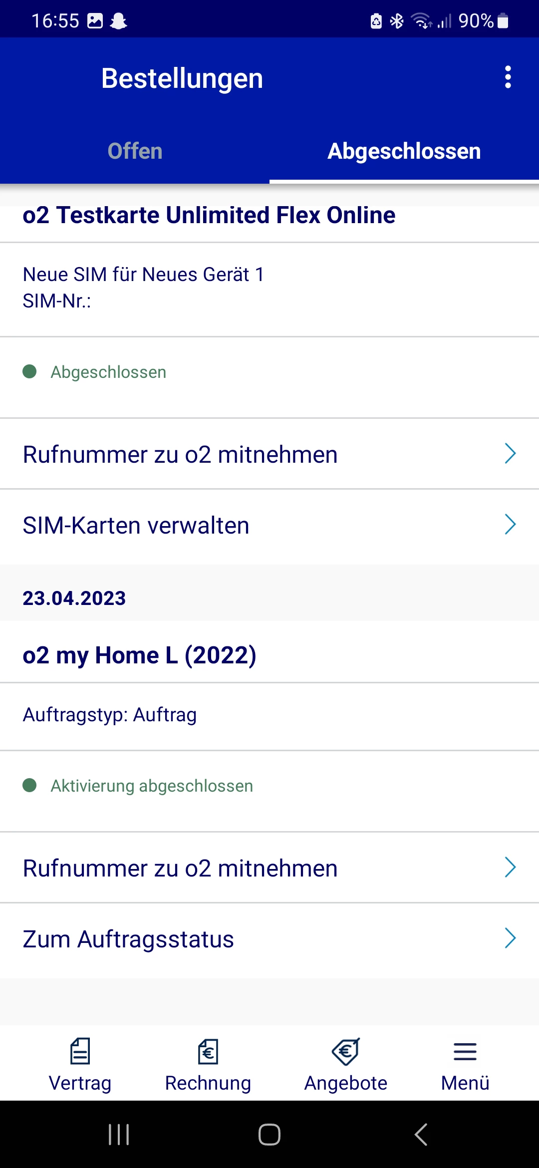
Task: Open SIM-Karten verwalten chevron arrow
Action: coord(510,525)
